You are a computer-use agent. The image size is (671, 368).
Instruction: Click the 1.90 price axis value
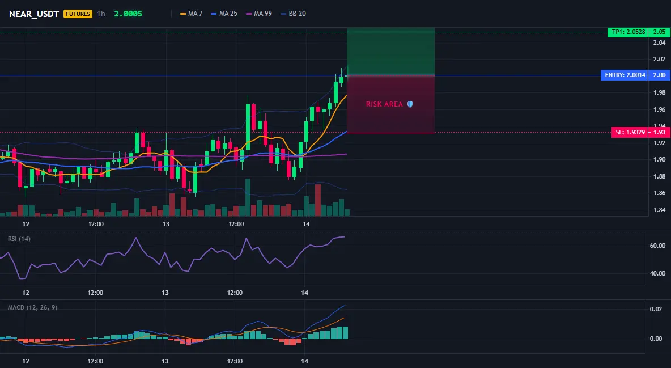click(660, 159)
